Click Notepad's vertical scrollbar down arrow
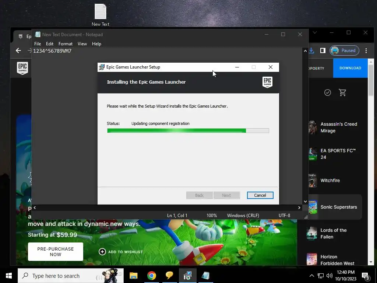The width and height of the screenshot is (377, 283). (x=305, y=202)
